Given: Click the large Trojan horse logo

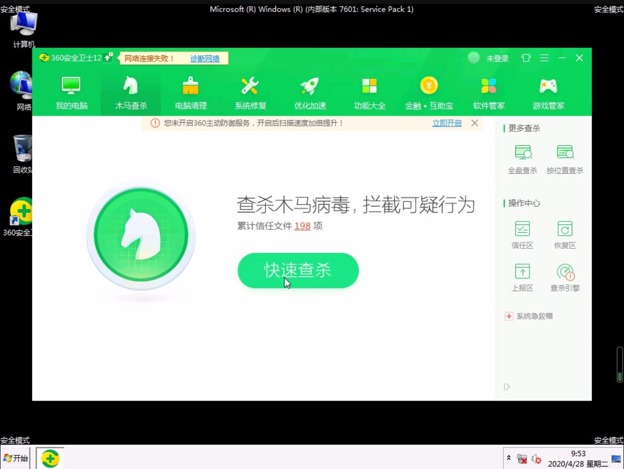Looking at the screenshot, I should 141,235.
